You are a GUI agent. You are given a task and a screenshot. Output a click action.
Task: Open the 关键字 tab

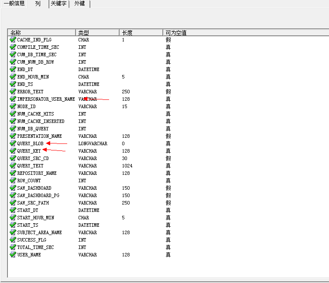pos(59,3)
